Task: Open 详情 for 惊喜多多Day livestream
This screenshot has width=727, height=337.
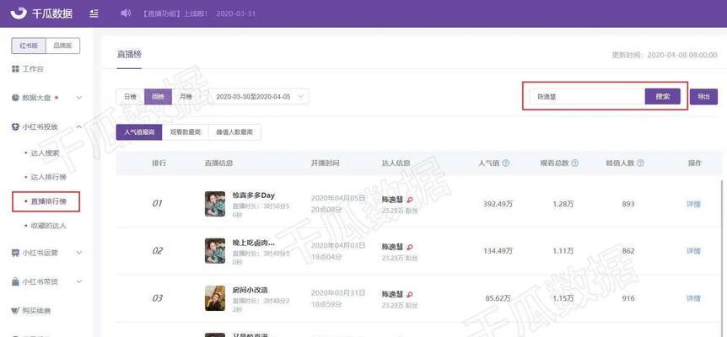Action: pyautogui.click(x=693, y=204)
